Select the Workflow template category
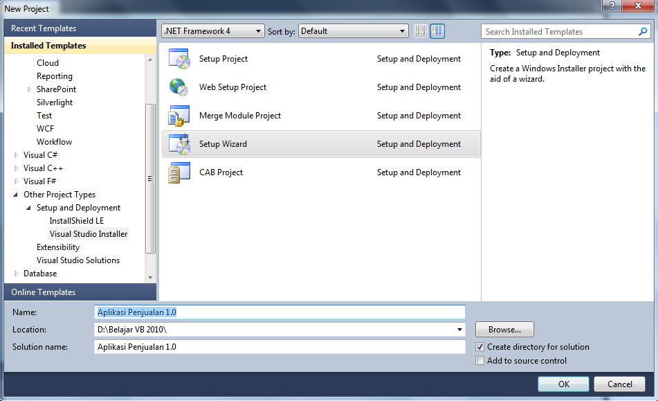 54,142
